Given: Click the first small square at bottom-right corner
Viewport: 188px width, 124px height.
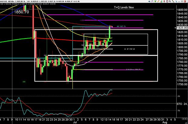Looking at the screenshot, I should click(183, 119).
